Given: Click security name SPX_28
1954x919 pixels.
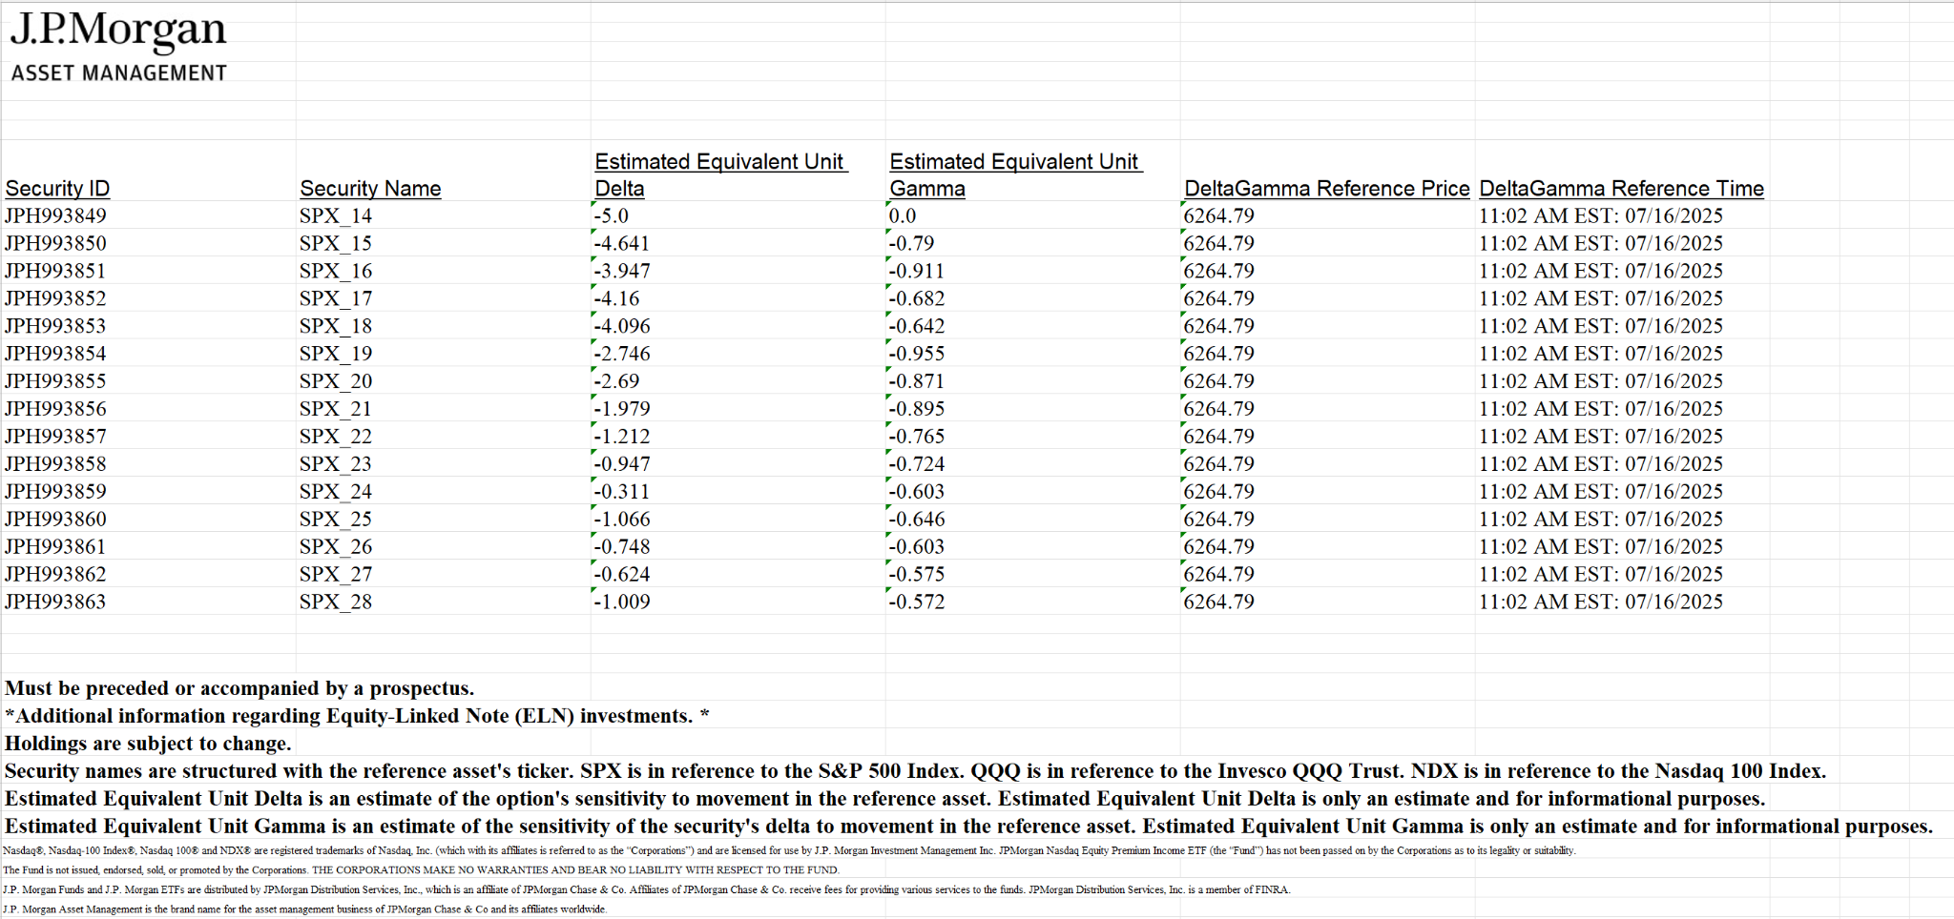Looking at the screenshot, I should (x=336, y=603).
